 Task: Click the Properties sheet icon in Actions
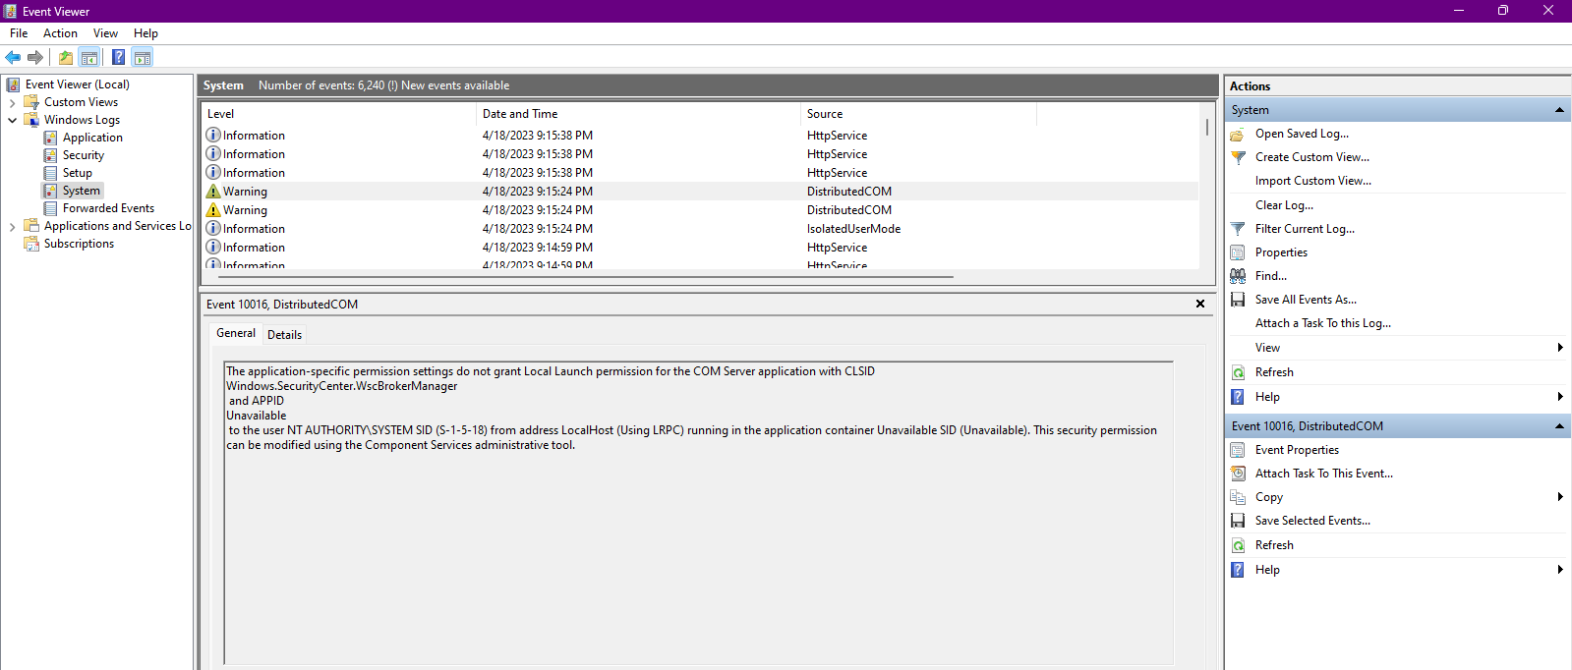1238,252
